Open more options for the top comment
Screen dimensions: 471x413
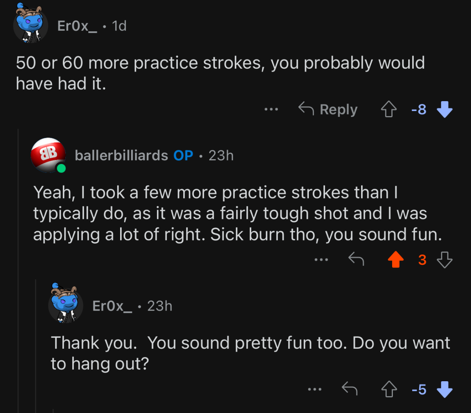coord(271,110)
